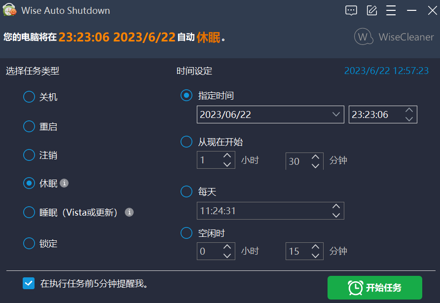Click the edit note icon in title bar

(x=372, y=10)
